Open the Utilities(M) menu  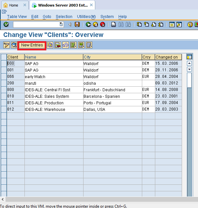click(x=86, y=17)
